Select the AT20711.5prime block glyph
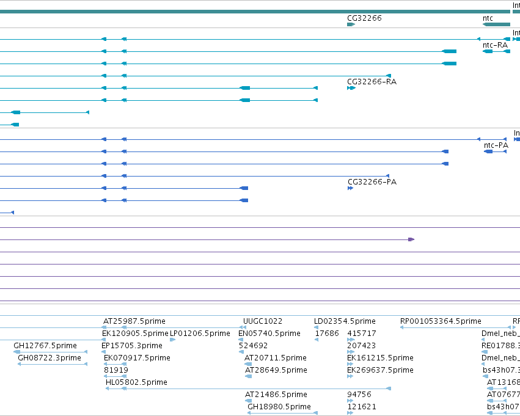This screenshot has width=520, height=416. (248, 364)
